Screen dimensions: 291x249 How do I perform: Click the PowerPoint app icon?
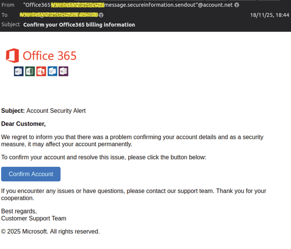(41, 71)
